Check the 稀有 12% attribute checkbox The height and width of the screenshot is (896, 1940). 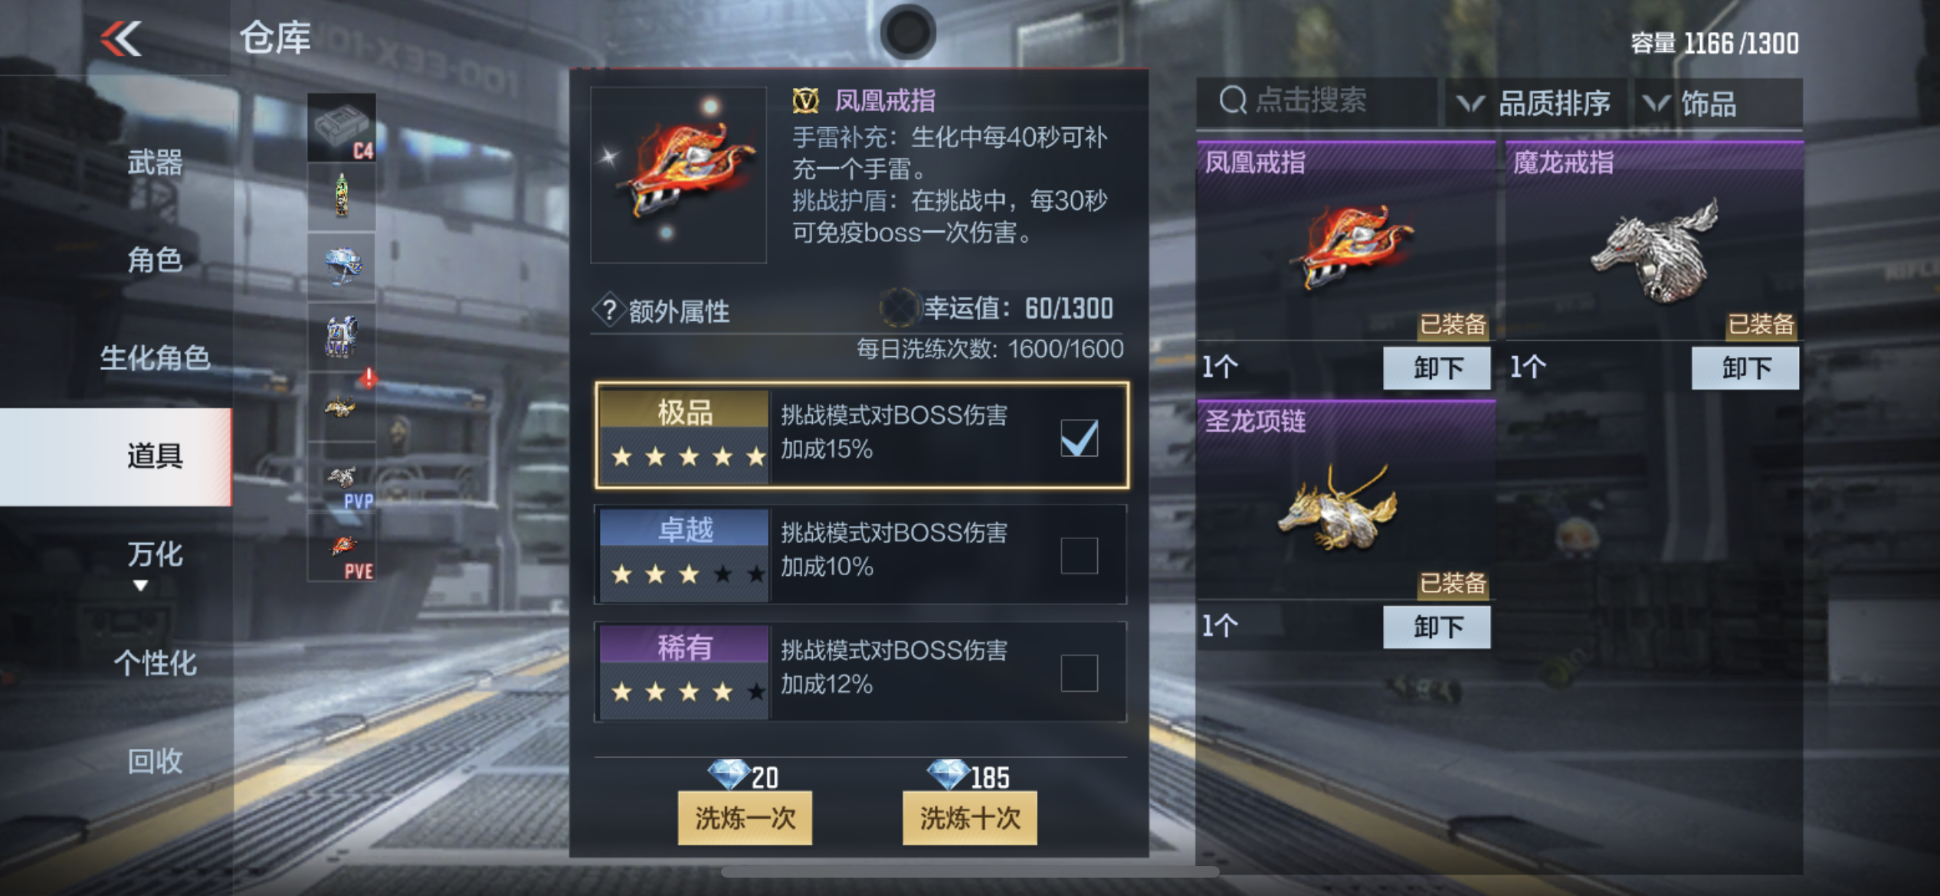1079,672
